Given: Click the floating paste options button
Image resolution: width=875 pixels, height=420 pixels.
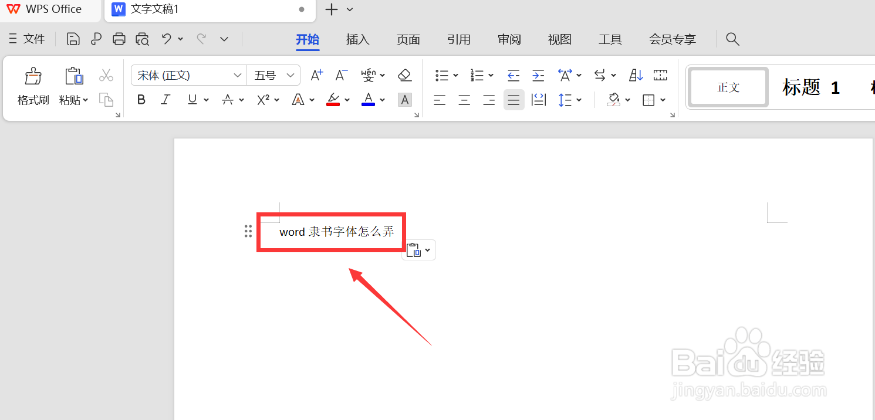Looking at the screenshot, I should 418,249.
